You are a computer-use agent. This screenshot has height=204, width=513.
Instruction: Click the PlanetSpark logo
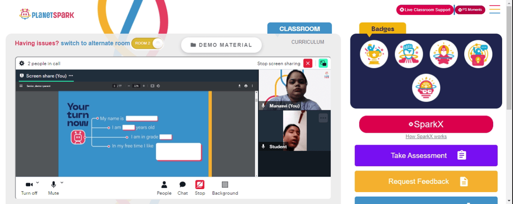47,14
